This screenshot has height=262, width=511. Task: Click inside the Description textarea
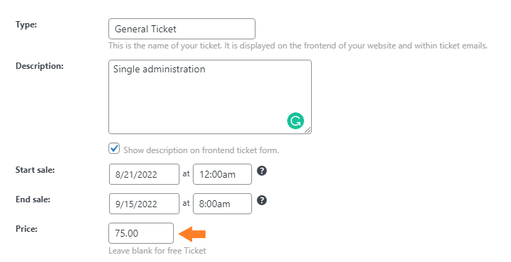pos(210,97)
